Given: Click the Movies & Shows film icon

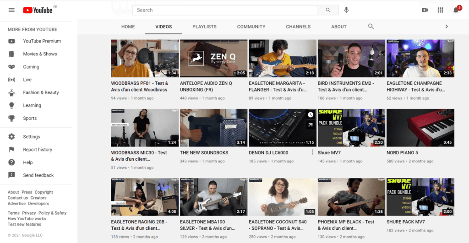Looking at the screenshot, I should (11, 54).
